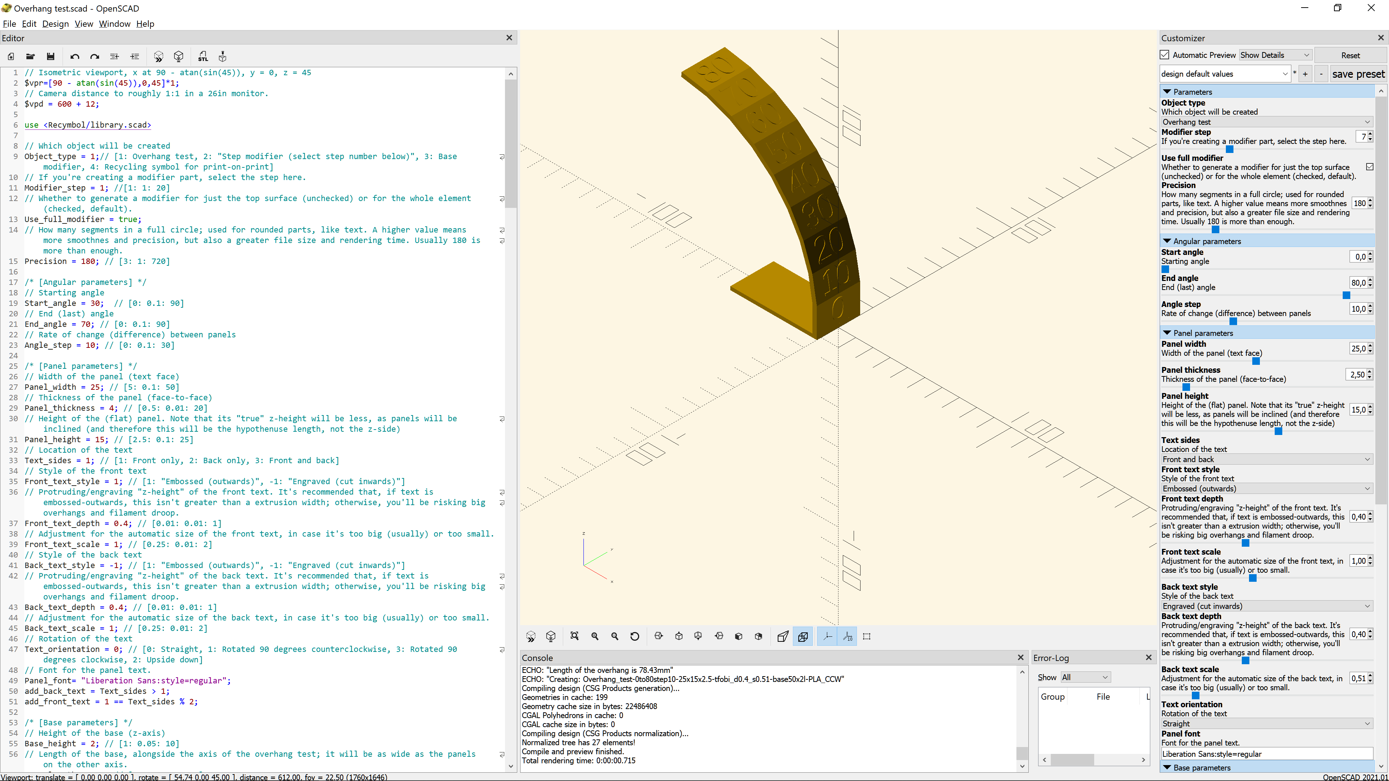The width and height of the screenshot is (1389, 781).
Task: Collapse the Angular parameters section
Action: 1168,241
